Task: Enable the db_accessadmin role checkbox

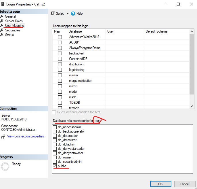Action: click(x=55, y=127)
